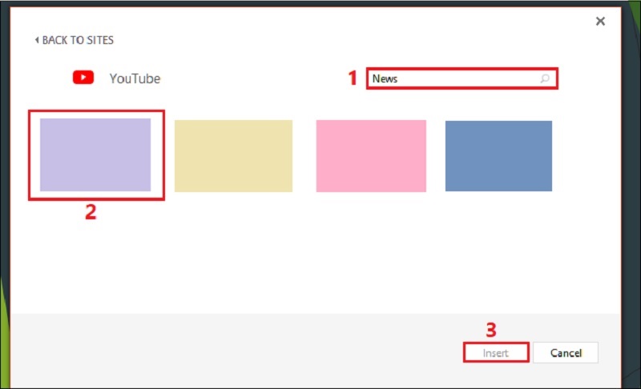
Task: Pick the blue video thumbnail
Action: click(x=498, y=156)
